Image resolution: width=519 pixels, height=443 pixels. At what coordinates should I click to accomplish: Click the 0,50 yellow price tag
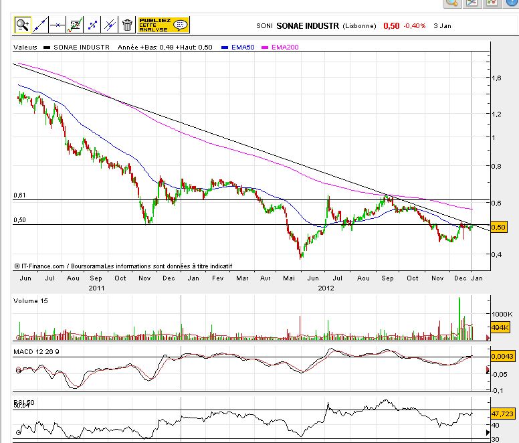pyautogui.click(x=499, y=228)
